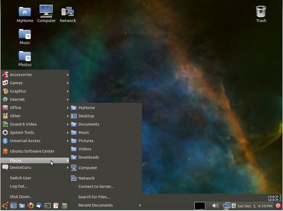Image resolution: width=283 pixels, height=211 pixels.
Task: Launch Thunderbird mail from the panel
Action: coord(39,206)
